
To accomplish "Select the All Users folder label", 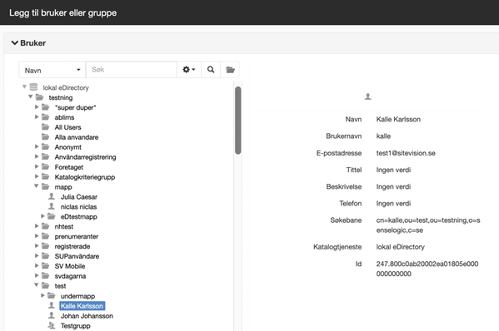I will [x=67, y=127].
